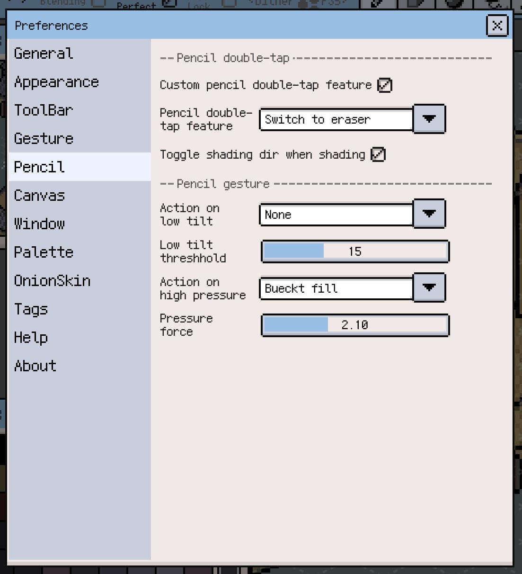Disable custom pencil double-tap feature checkbox
This screenshot has width=522, height=574.
pos(384,85)
